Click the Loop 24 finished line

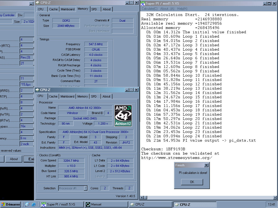[x=184, y=136]
